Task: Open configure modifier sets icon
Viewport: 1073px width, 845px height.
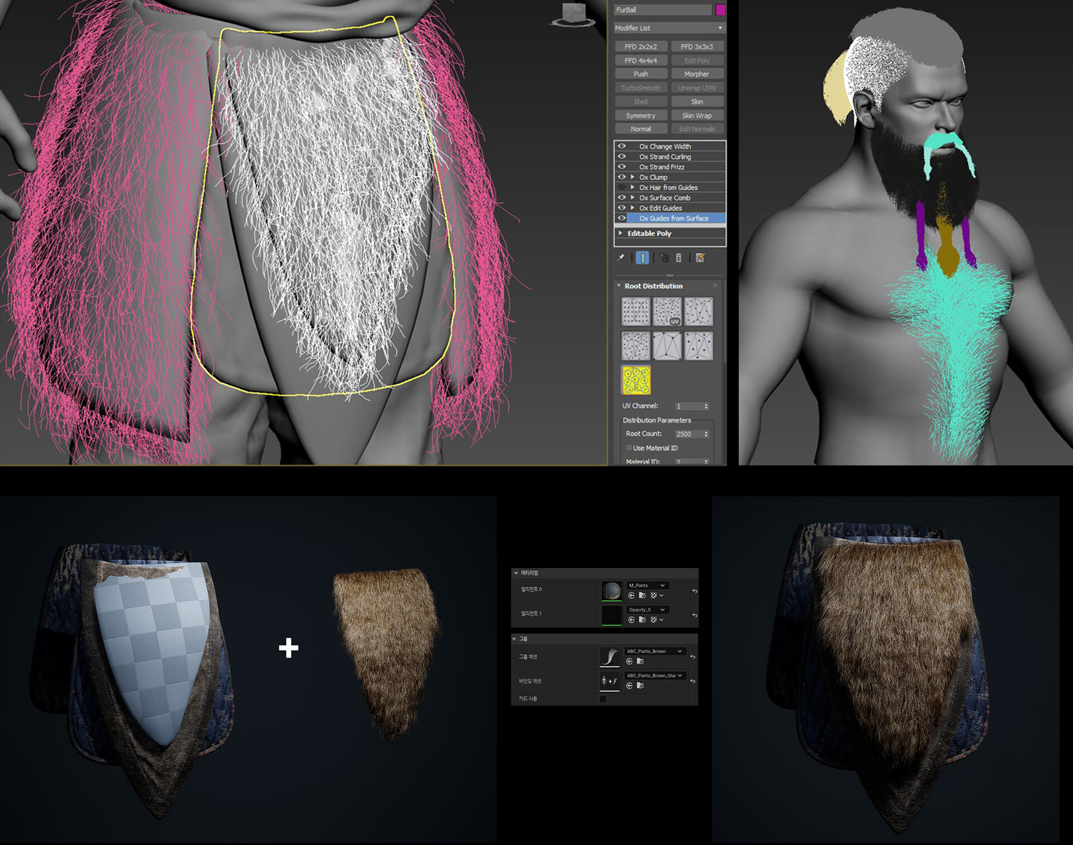Action: [700, 258]
